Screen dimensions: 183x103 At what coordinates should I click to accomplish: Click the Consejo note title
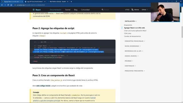[36, 92]
